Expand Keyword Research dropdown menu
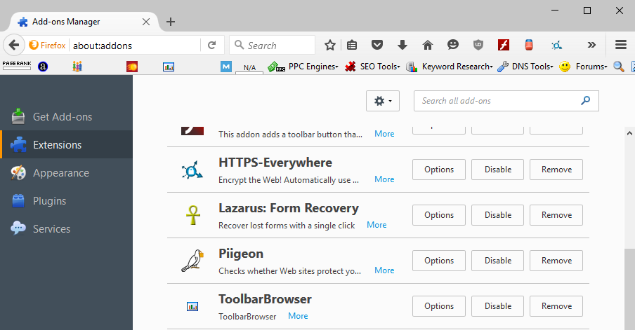The height and width of the screenshot is (330, 635). pos(450,67)
